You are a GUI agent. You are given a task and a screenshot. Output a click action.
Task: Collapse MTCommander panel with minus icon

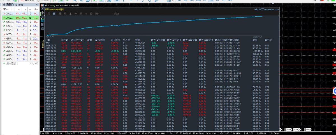(x=42, y=9)
